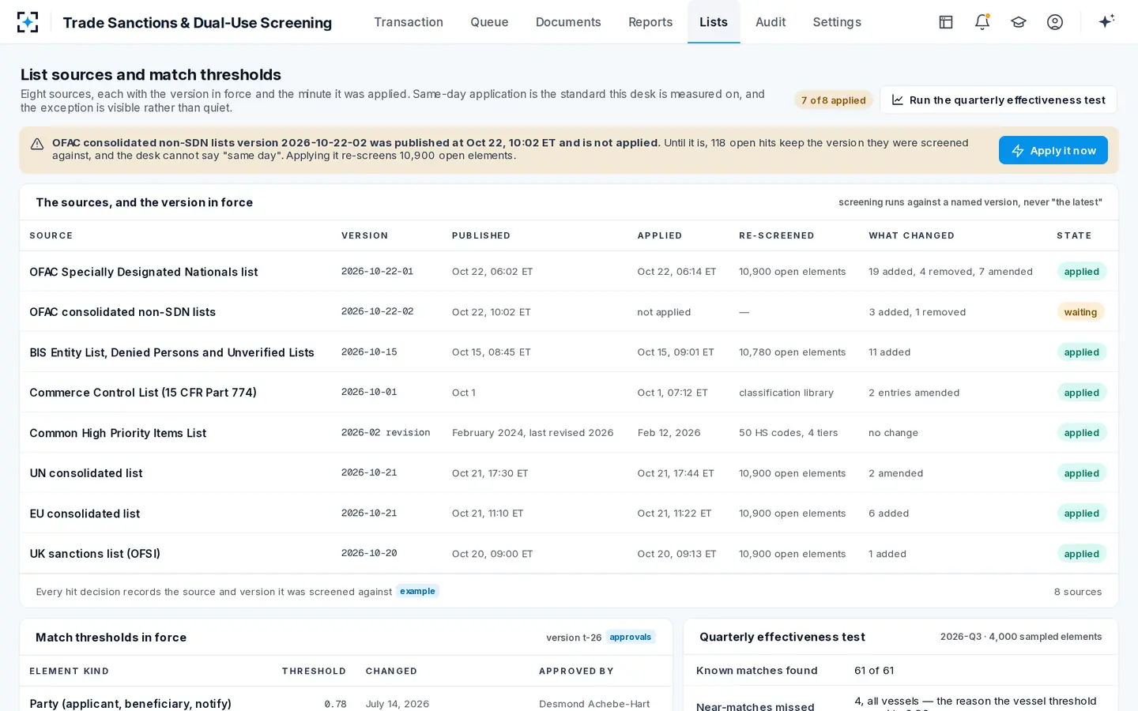The height and width of the screenshot is (711, 1138).
Task: Click the waiting state pill for OFAC non-SDN
Action: tap(1080, 312)
